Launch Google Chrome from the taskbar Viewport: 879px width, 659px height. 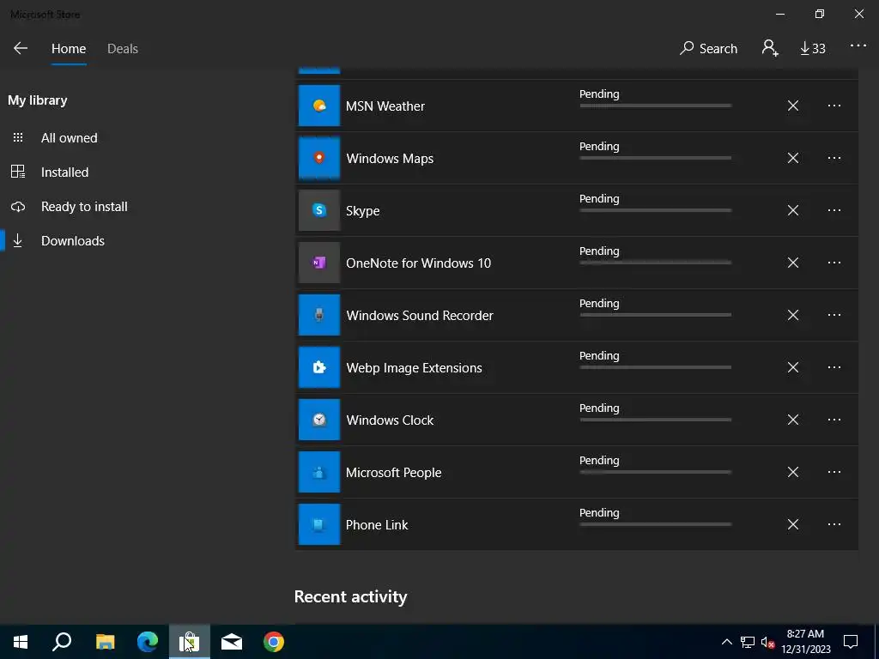click(274, 642)
